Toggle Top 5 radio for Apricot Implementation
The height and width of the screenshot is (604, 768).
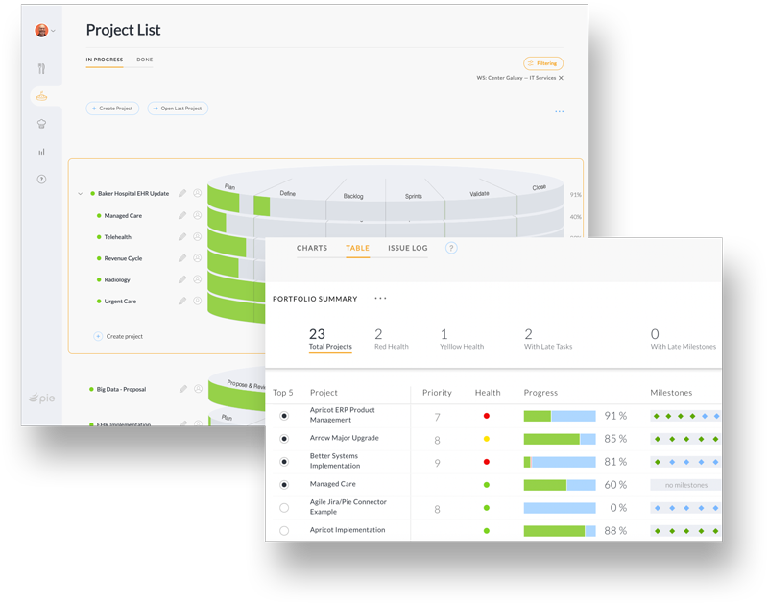pyautogui.click(x=284, y=531)
